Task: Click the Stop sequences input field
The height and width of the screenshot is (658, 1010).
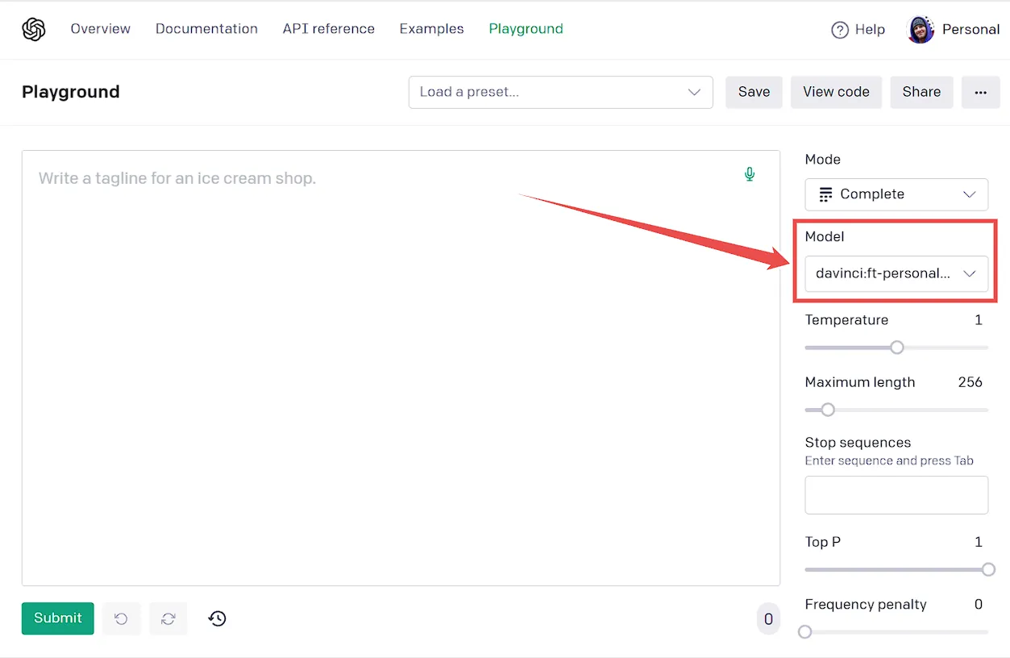Action: pyautogui.click(x=896, y=495)
